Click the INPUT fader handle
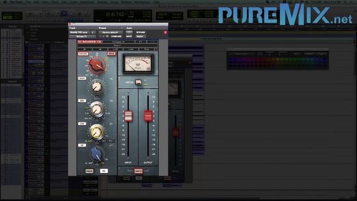This screenshot has height=201, width=357. point(128,116)
